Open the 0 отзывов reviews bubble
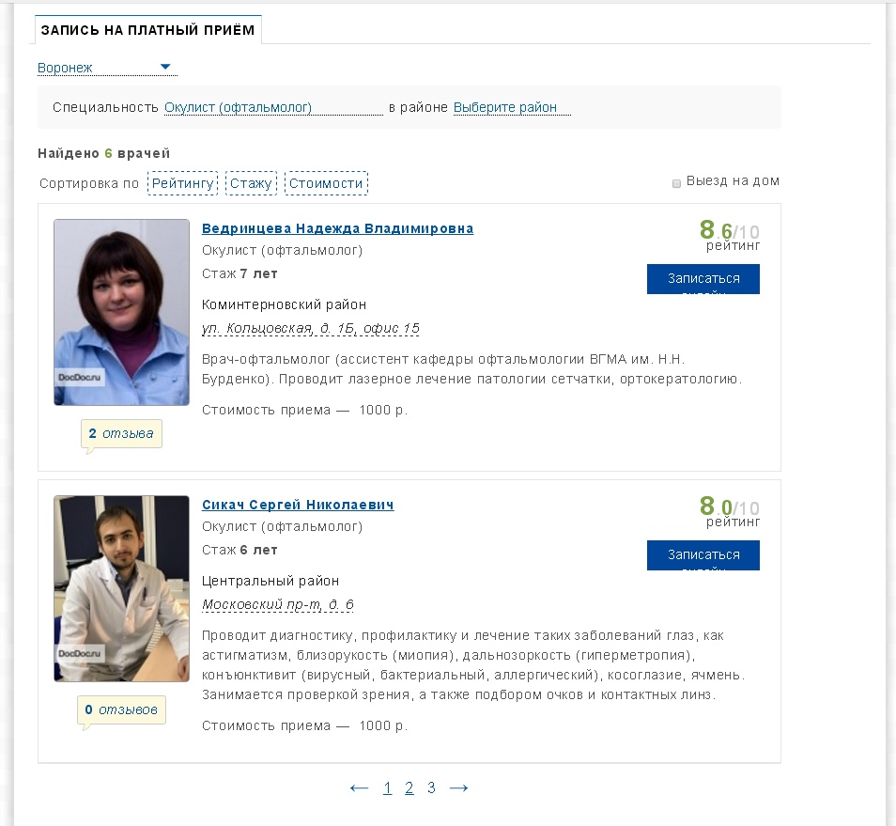The width and height of the screenshot is (896, 826). click(121, 710)
